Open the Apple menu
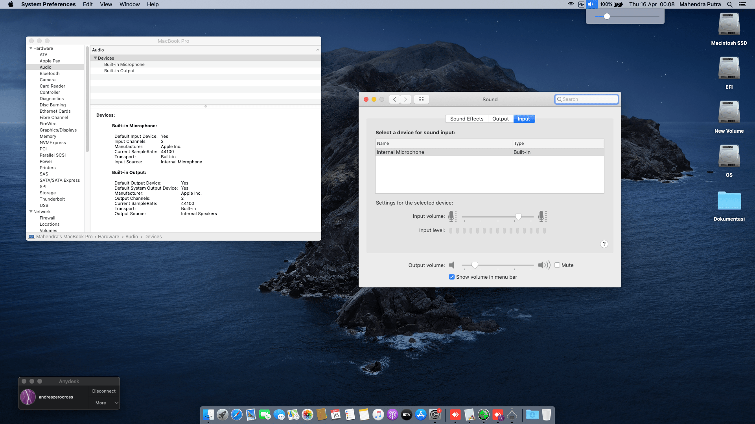 pyautogui.click(x=11, y=4)
